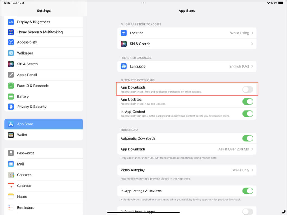This screenshot has width=287, height=215.
Task: Tap 'While Using' location value
Action: 239,33
